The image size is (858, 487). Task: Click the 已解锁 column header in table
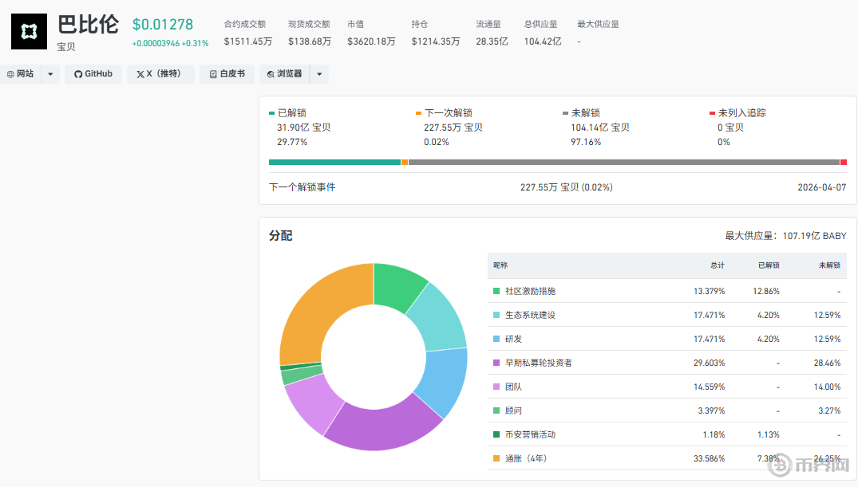[769, 265]
